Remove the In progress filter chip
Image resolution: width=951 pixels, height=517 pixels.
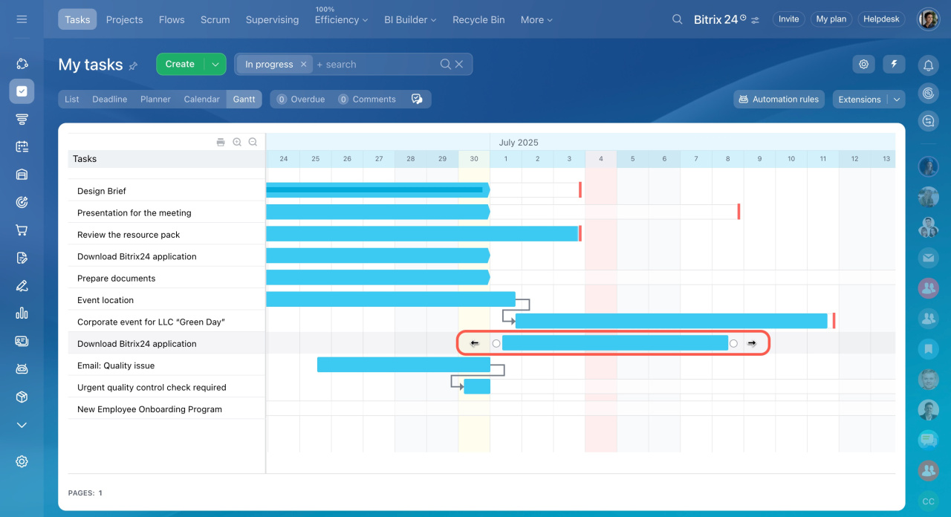(303, 65)
